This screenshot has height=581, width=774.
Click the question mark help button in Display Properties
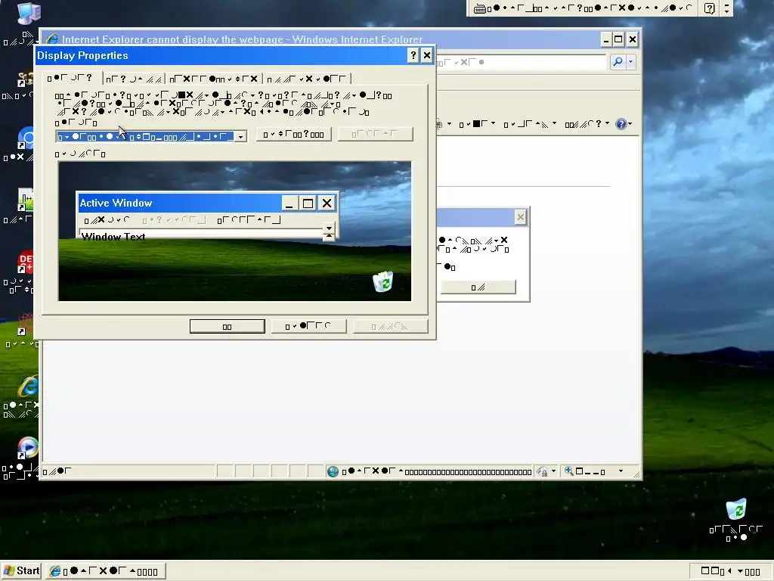[x=413, y=55]
